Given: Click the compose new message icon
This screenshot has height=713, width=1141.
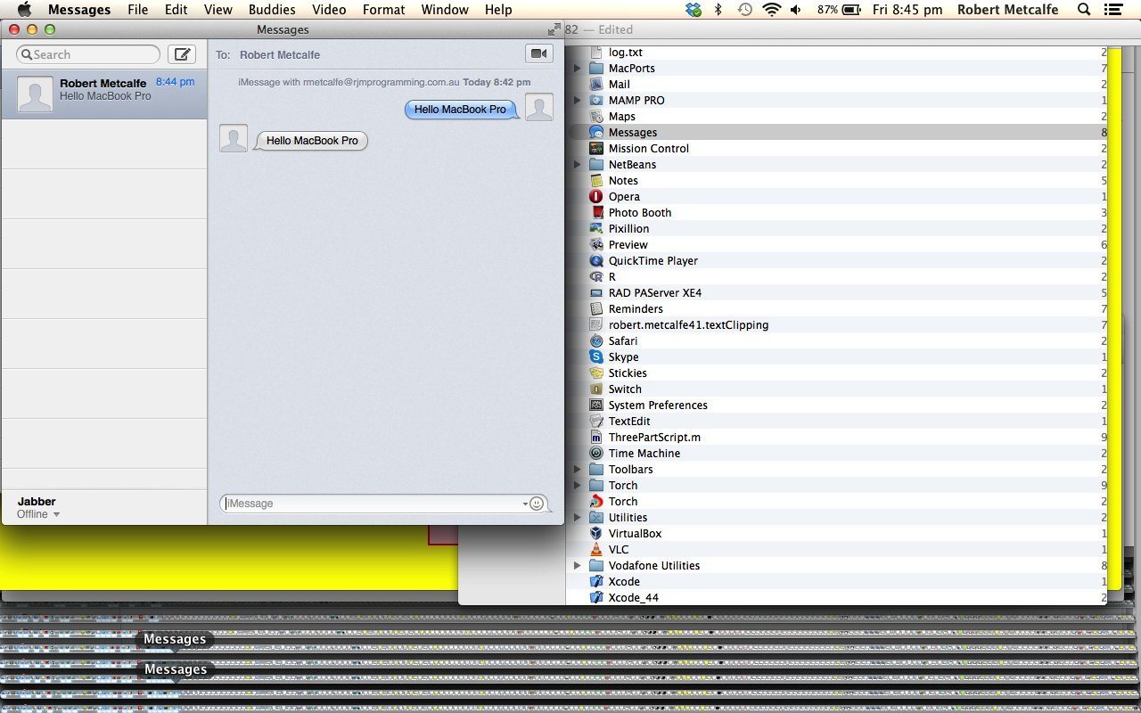Looking at the screenshot, I should coord(182,54).
